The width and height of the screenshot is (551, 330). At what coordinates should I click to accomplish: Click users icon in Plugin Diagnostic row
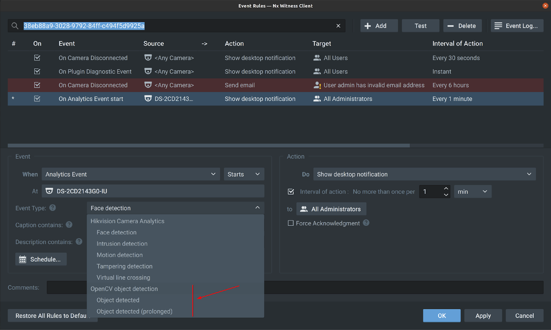click(317, 71)
